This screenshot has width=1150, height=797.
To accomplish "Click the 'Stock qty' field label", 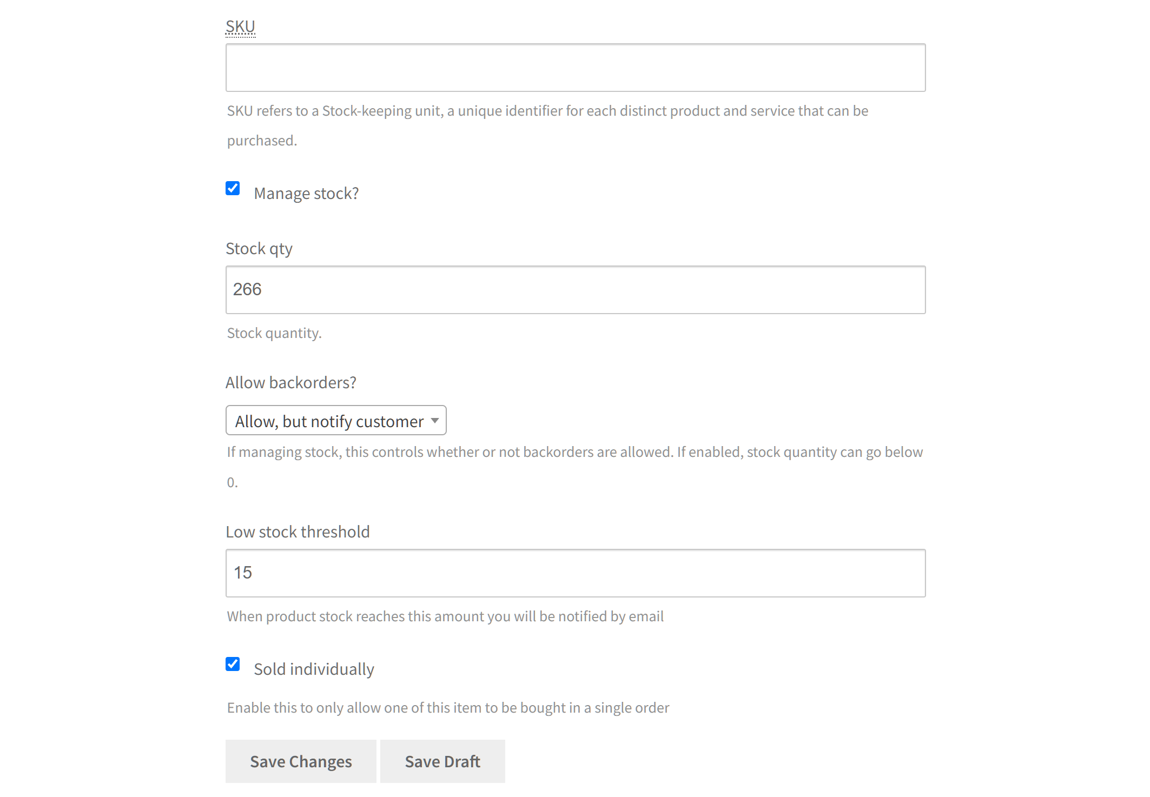I will pos(259,249).
